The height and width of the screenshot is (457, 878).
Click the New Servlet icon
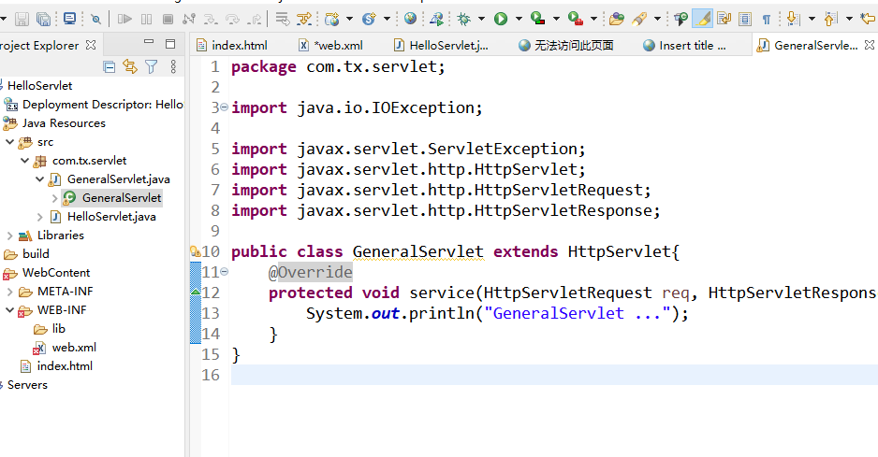click(x=369, y=20)
